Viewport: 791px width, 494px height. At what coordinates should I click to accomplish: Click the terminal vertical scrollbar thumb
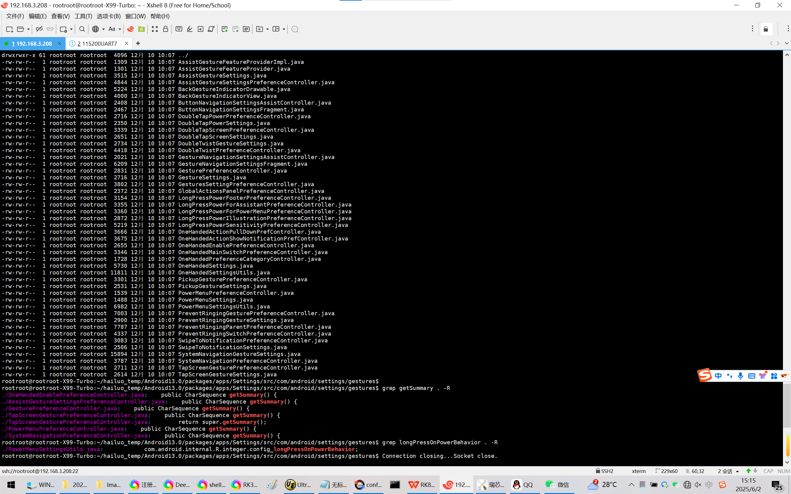(x=787, y=405)
